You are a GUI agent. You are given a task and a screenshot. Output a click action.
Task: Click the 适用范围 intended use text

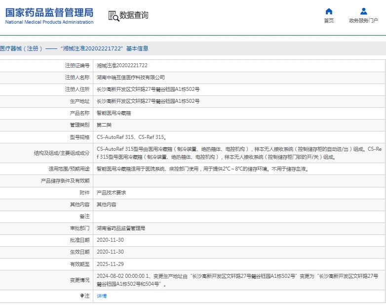202,169
